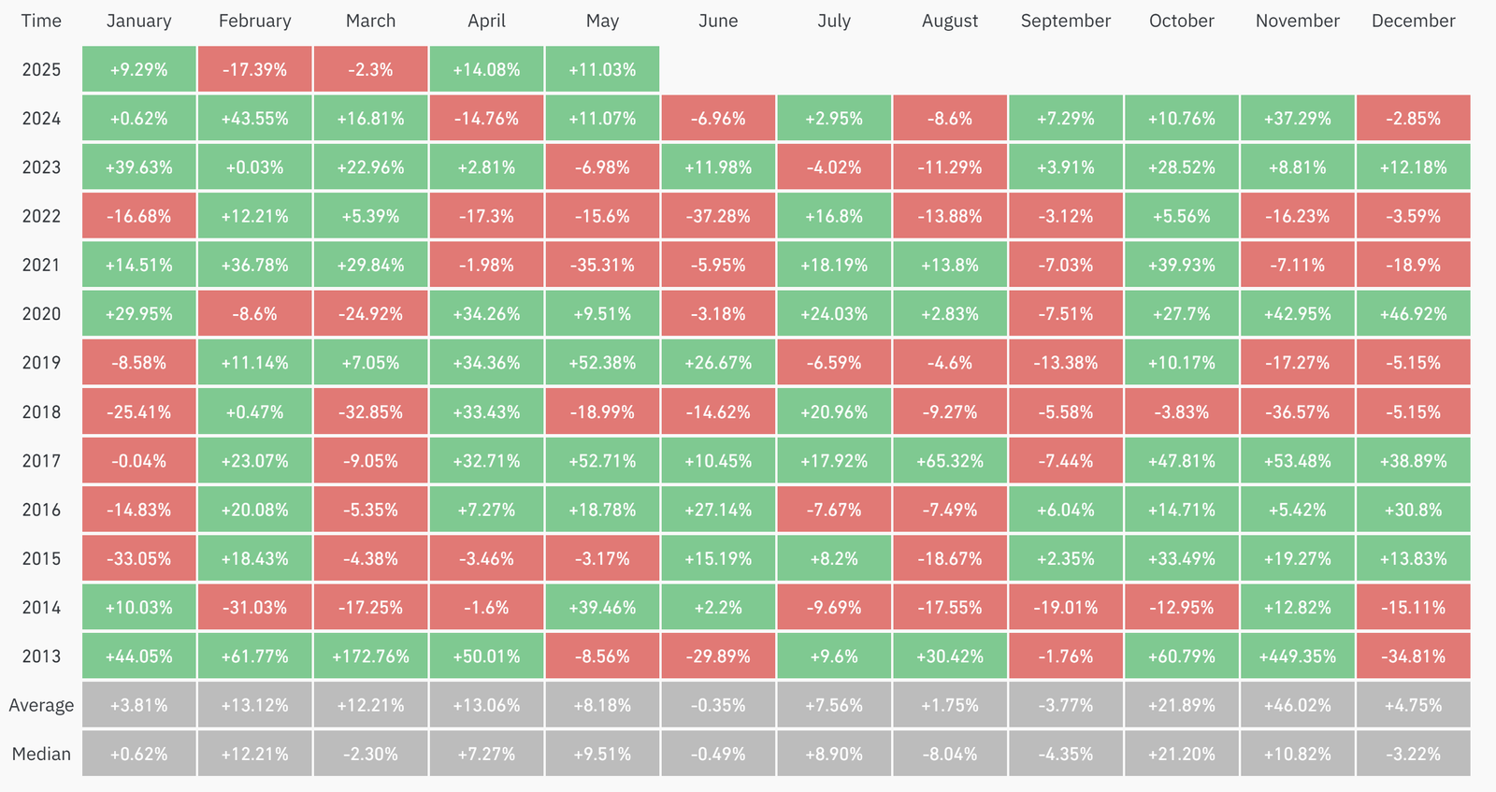
Task: Click the July 2020 +24.03% cell
Action: tap(834, 314)
